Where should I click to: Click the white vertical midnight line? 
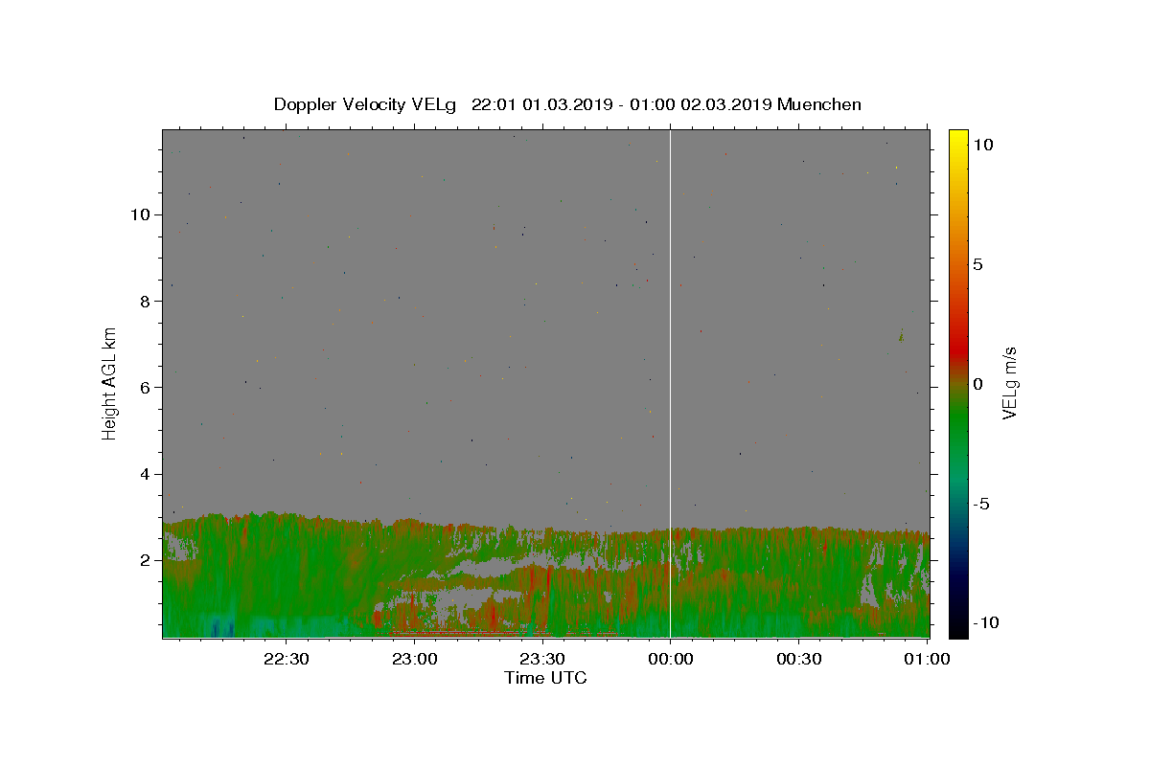[x=670, y=383]
